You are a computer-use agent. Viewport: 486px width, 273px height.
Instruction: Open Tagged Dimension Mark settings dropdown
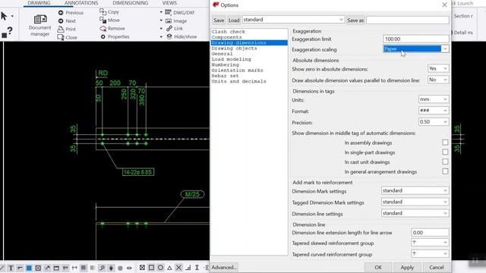[x=415, y=202]
